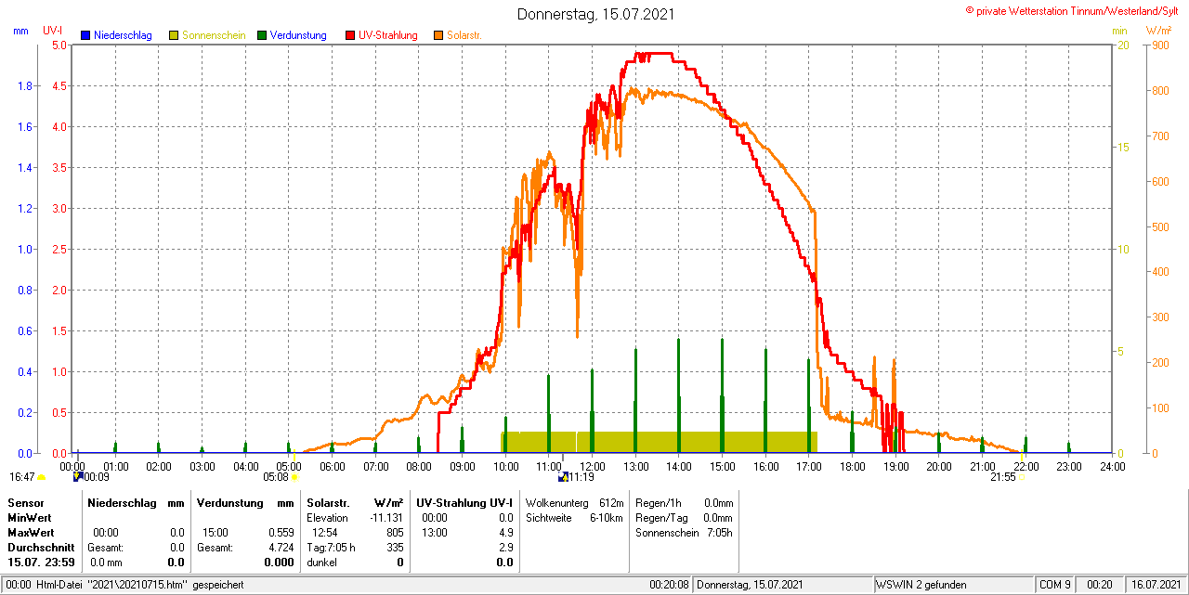Click the chart title Donnerstag, 15.07.2021

(x=595, y=14)
